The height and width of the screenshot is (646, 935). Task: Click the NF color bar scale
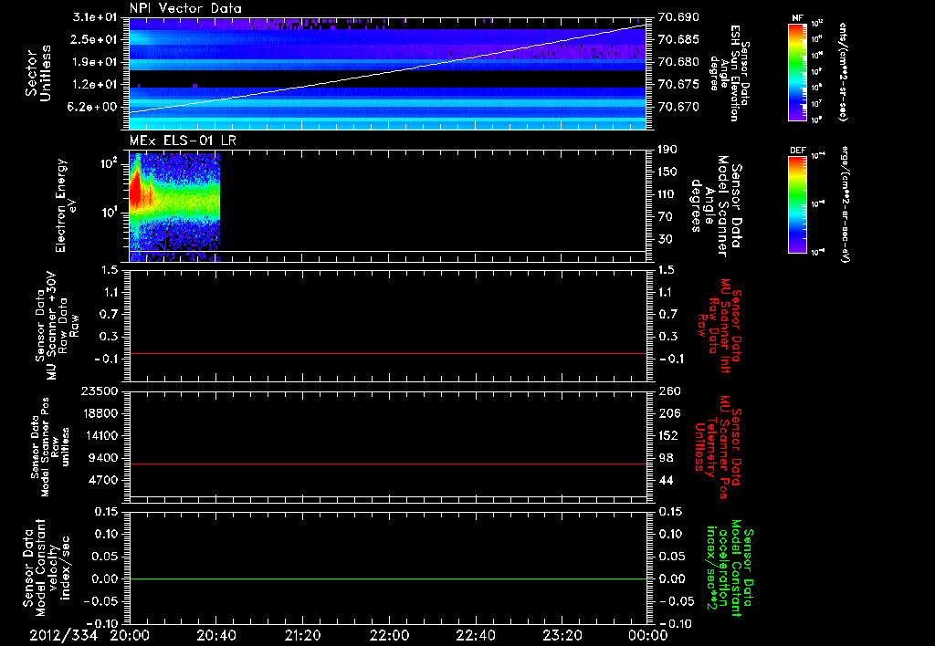pos(798,71)
